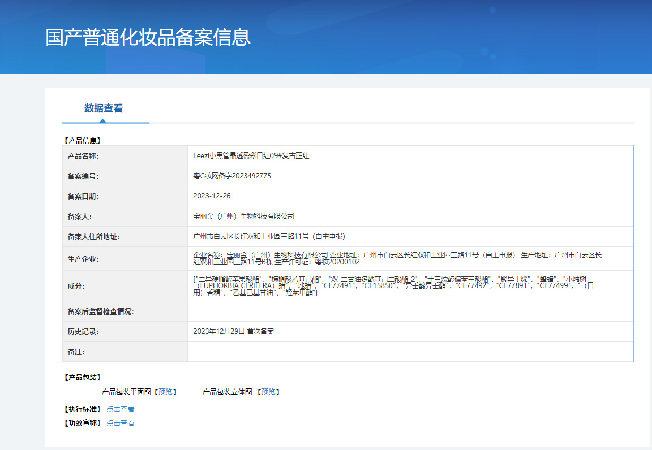Viewport: 652px width, 450px height.
Task: Click 点击查看 beside 功效宣称
Action: pos(121,423)
